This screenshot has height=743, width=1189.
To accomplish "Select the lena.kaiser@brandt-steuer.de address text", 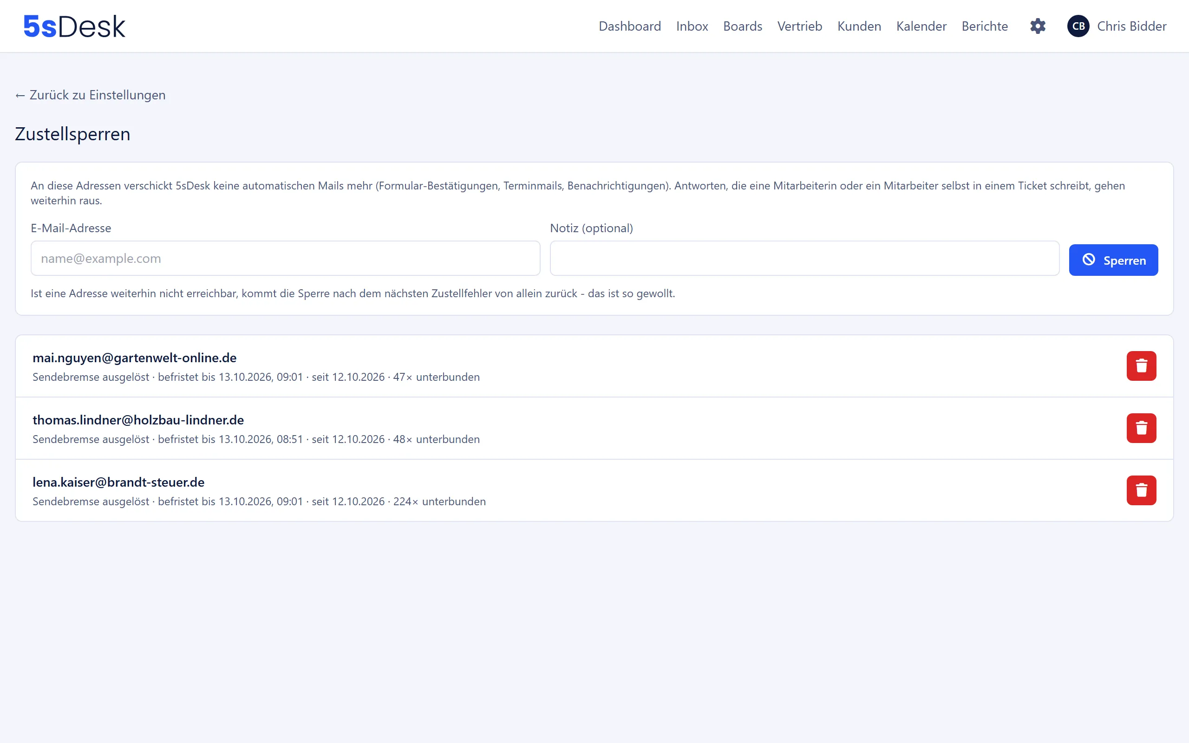I will point(118,482).
